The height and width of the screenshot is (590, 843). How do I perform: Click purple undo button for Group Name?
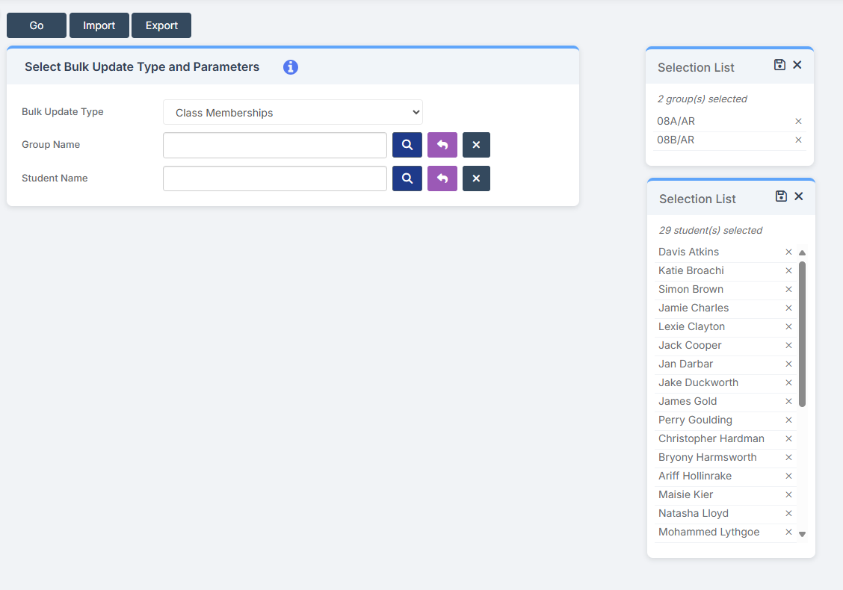tap(442, 145)
